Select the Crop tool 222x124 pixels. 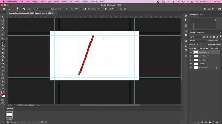click(3, 31)
